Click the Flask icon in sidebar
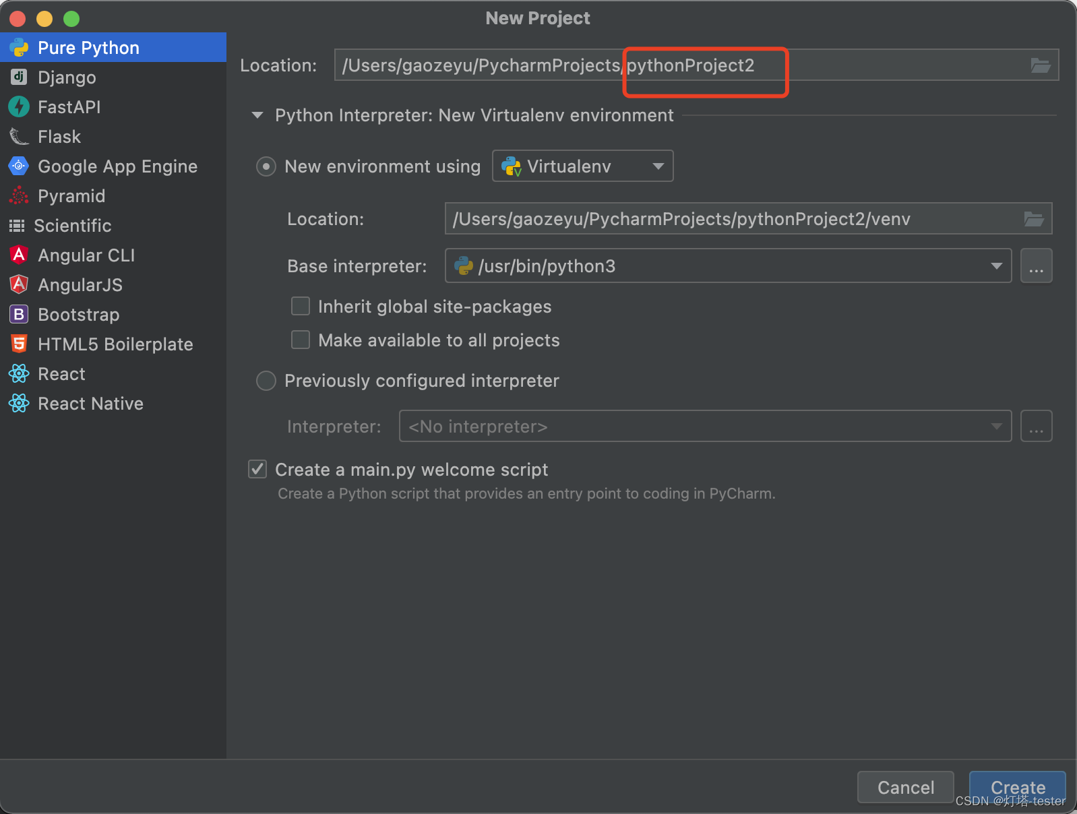This screenshot has height=814, width=1077. (x=19, y=137)
